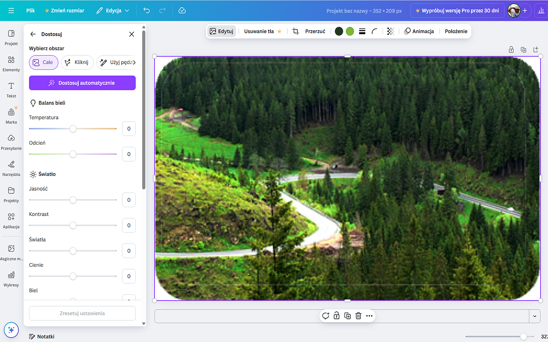Click the crop icon in the toolbar
The height and width of the screenshot is (342, 548).
point(296,31)
